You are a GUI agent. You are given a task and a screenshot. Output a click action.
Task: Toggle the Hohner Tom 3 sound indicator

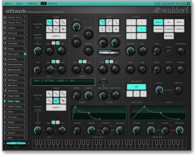click(25, 17)
